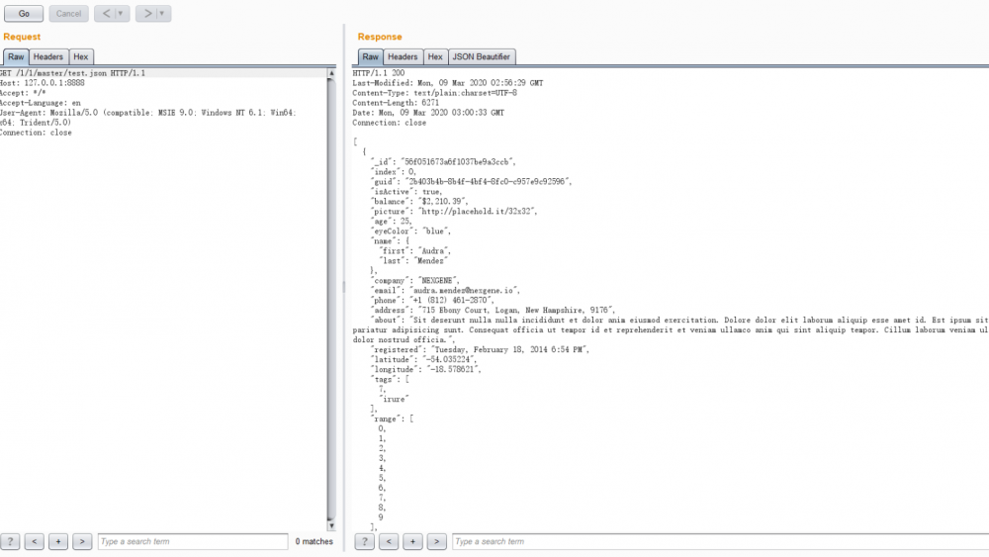Screen dimensions: 989x557
Task: Jump to next match in request search
Action: (82, 541)
